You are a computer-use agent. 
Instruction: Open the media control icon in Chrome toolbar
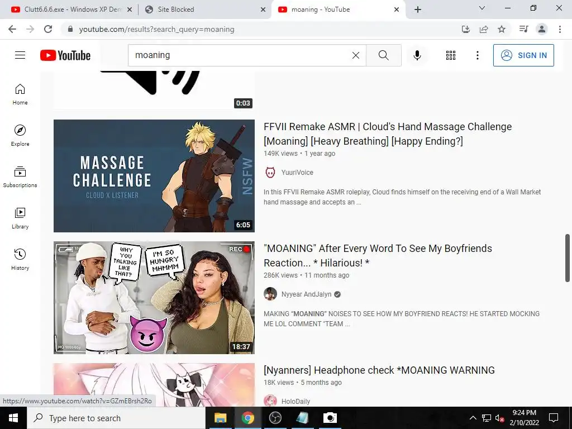pos(523,29)
